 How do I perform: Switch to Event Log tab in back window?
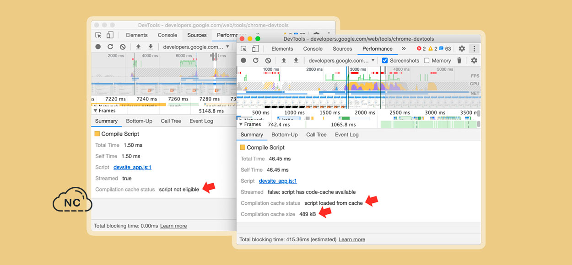click(x=201, y=121)
